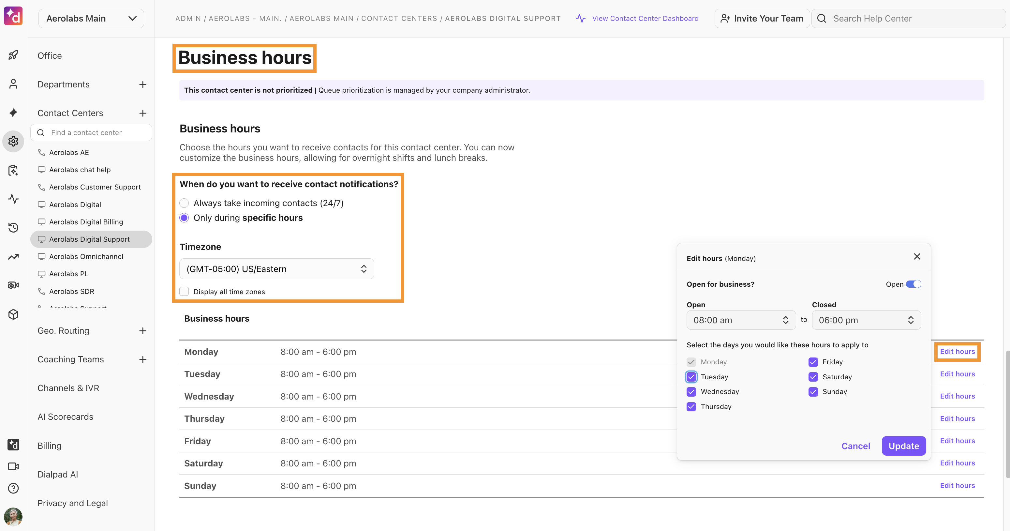
Task: Click the plus icon next to Contact Centers
Action: [143, 113]
